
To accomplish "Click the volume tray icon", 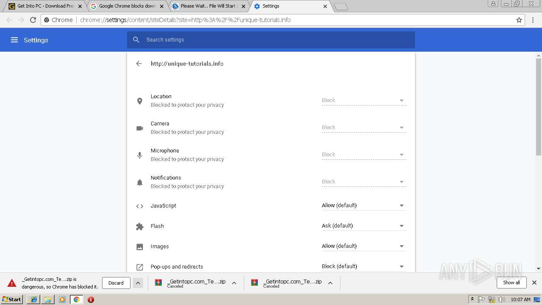I will point(502,299).
